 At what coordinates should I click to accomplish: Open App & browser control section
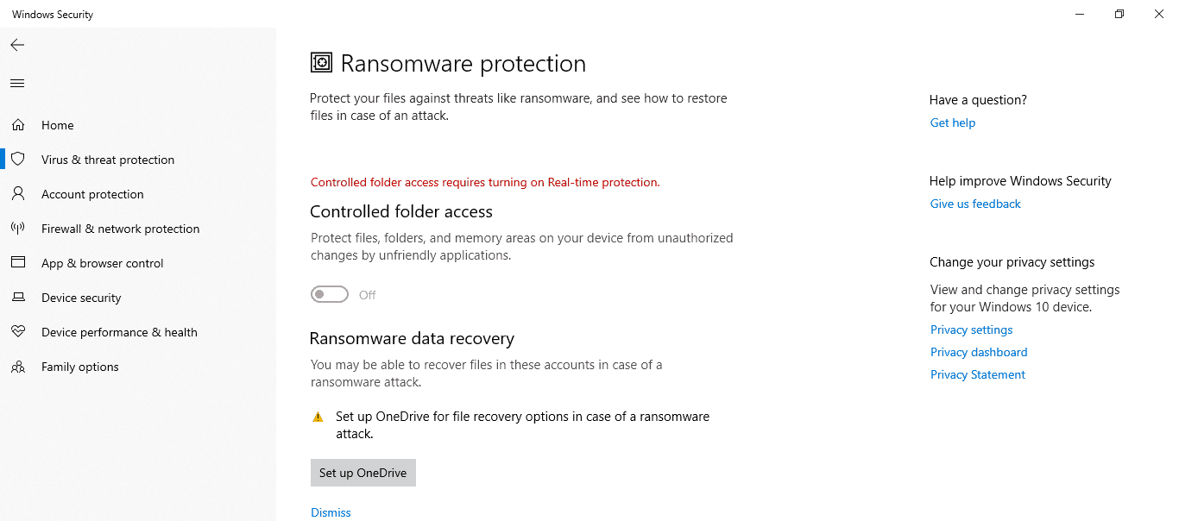103,262
